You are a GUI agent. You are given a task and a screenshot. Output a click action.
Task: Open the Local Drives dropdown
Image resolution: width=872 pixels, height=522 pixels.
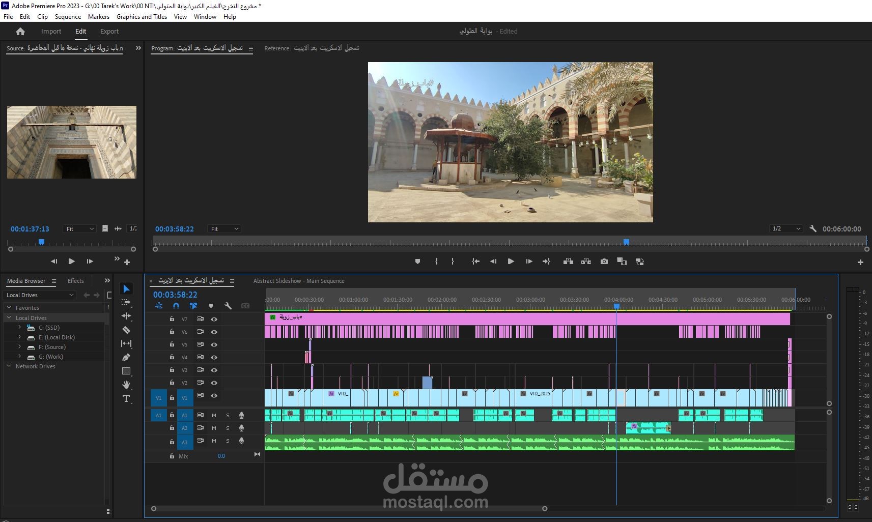(x=40, y=295)
